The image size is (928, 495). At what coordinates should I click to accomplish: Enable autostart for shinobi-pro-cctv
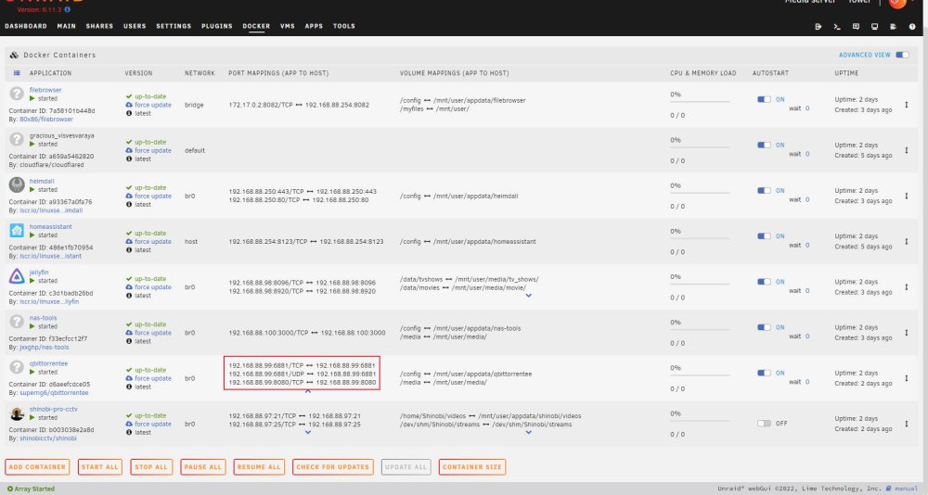[x=764, y=424]
